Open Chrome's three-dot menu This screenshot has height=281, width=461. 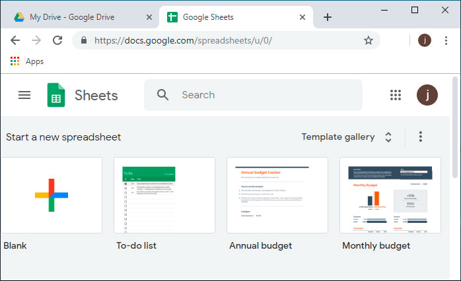446,40
